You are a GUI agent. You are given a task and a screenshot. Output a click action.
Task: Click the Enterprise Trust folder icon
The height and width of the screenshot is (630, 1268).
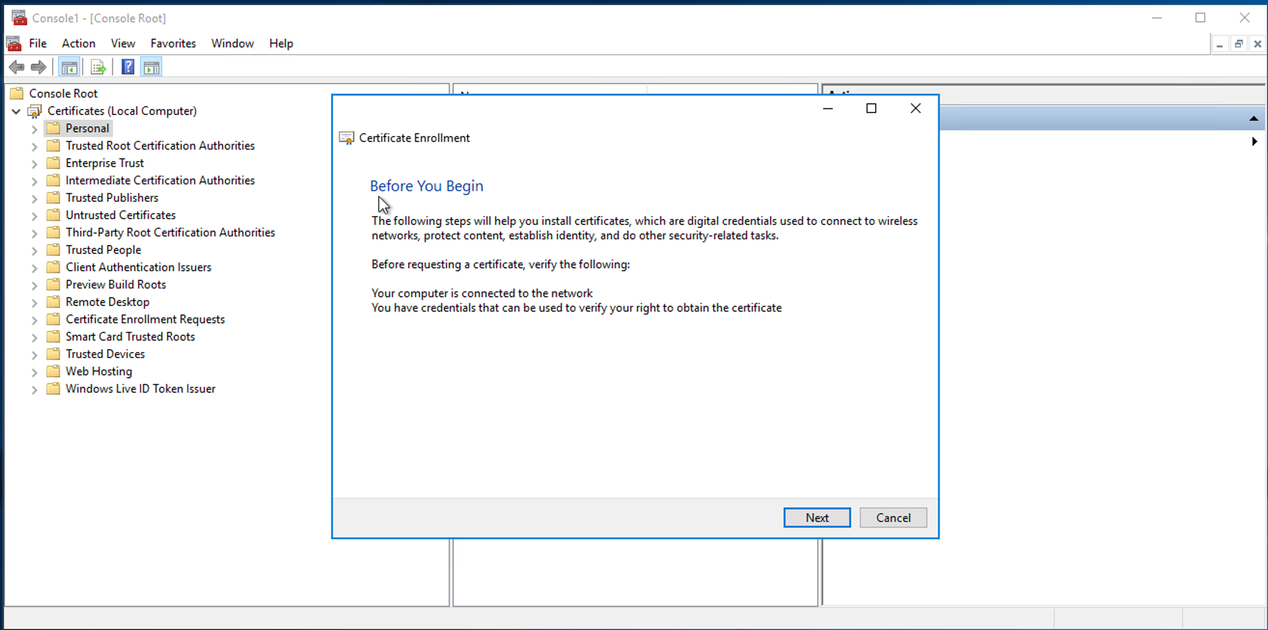(x=53, y=163)
